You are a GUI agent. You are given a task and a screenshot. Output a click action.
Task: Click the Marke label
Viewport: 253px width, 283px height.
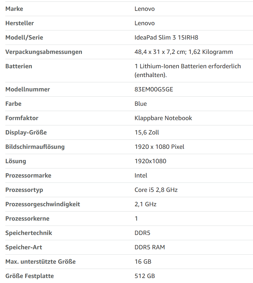(x=14, y=9)
